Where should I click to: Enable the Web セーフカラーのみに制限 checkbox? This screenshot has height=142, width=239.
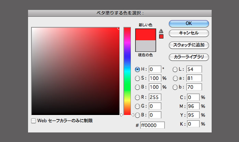[x=34, y=120]
